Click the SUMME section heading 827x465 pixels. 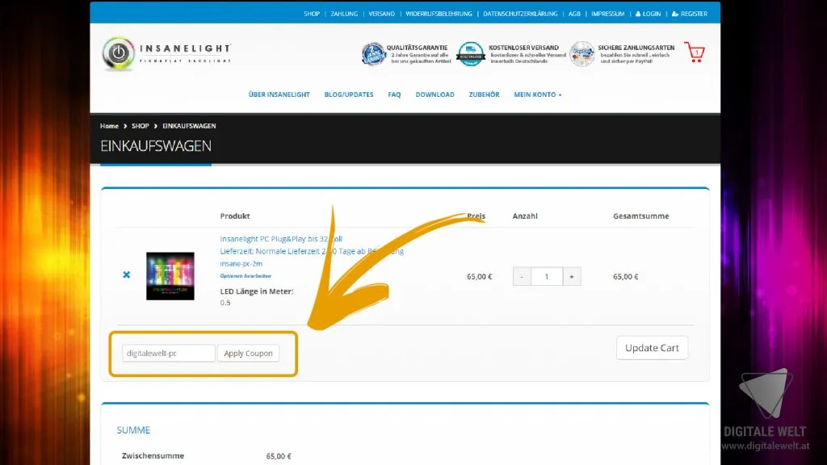tap(133, 430)
